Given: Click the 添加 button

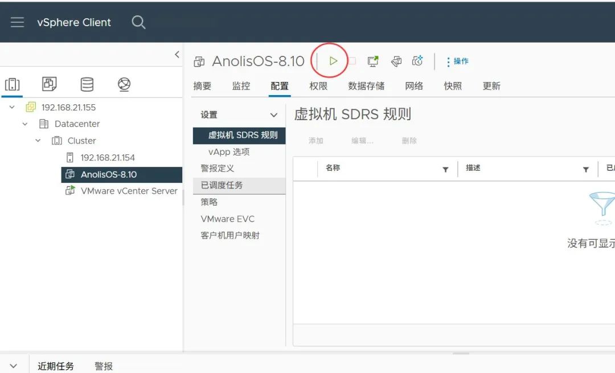Looking at the screenshot, I should coord(315,141).
